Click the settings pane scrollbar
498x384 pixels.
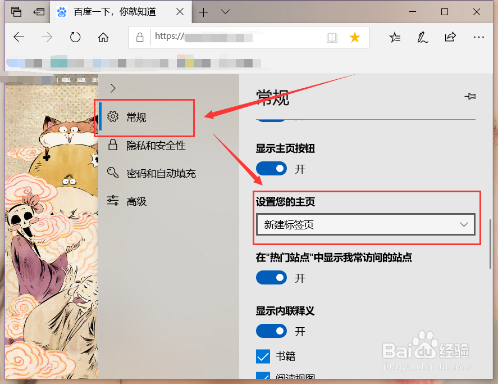click(490, 243)
